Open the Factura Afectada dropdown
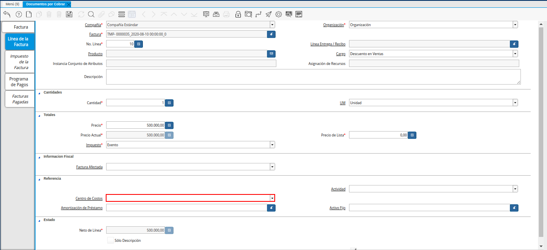This screenshot has width=547, height=250. click(272, 167)
